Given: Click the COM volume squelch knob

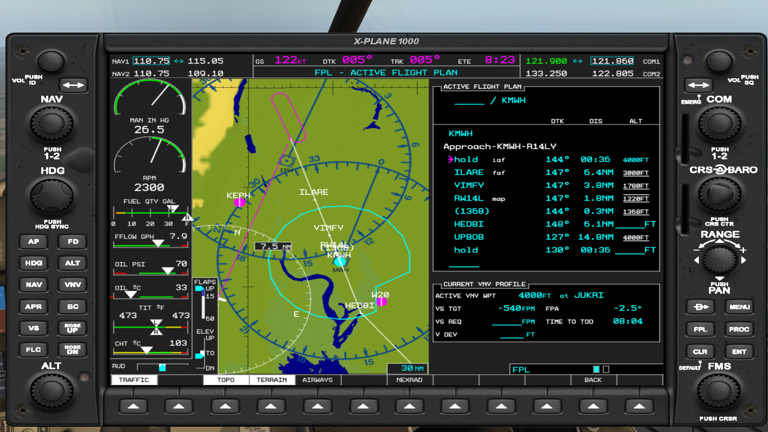Looking at the screenshot, I should (x=719, y=62).
